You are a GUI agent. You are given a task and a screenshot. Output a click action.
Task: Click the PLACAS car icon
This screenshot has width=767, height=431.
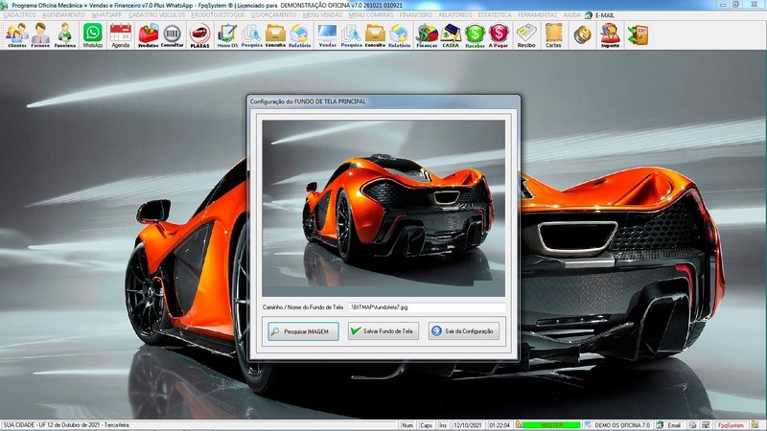click(199, 35)
